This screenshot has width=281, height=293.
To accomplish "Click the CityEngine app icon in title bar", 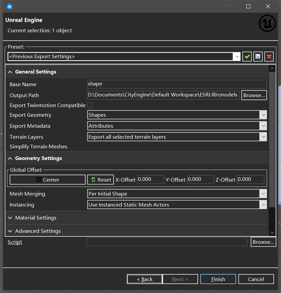I will 9,6.
